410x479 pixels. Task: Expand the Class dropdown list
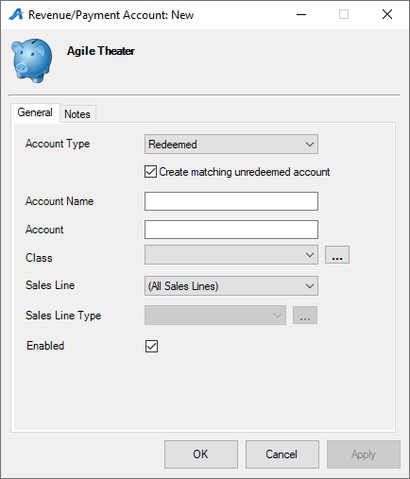coord(231,255)
